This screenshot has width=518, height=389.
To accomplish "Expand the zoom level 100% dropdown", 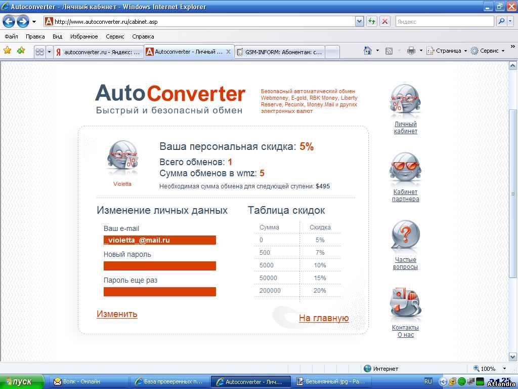I will click(504, 369).
